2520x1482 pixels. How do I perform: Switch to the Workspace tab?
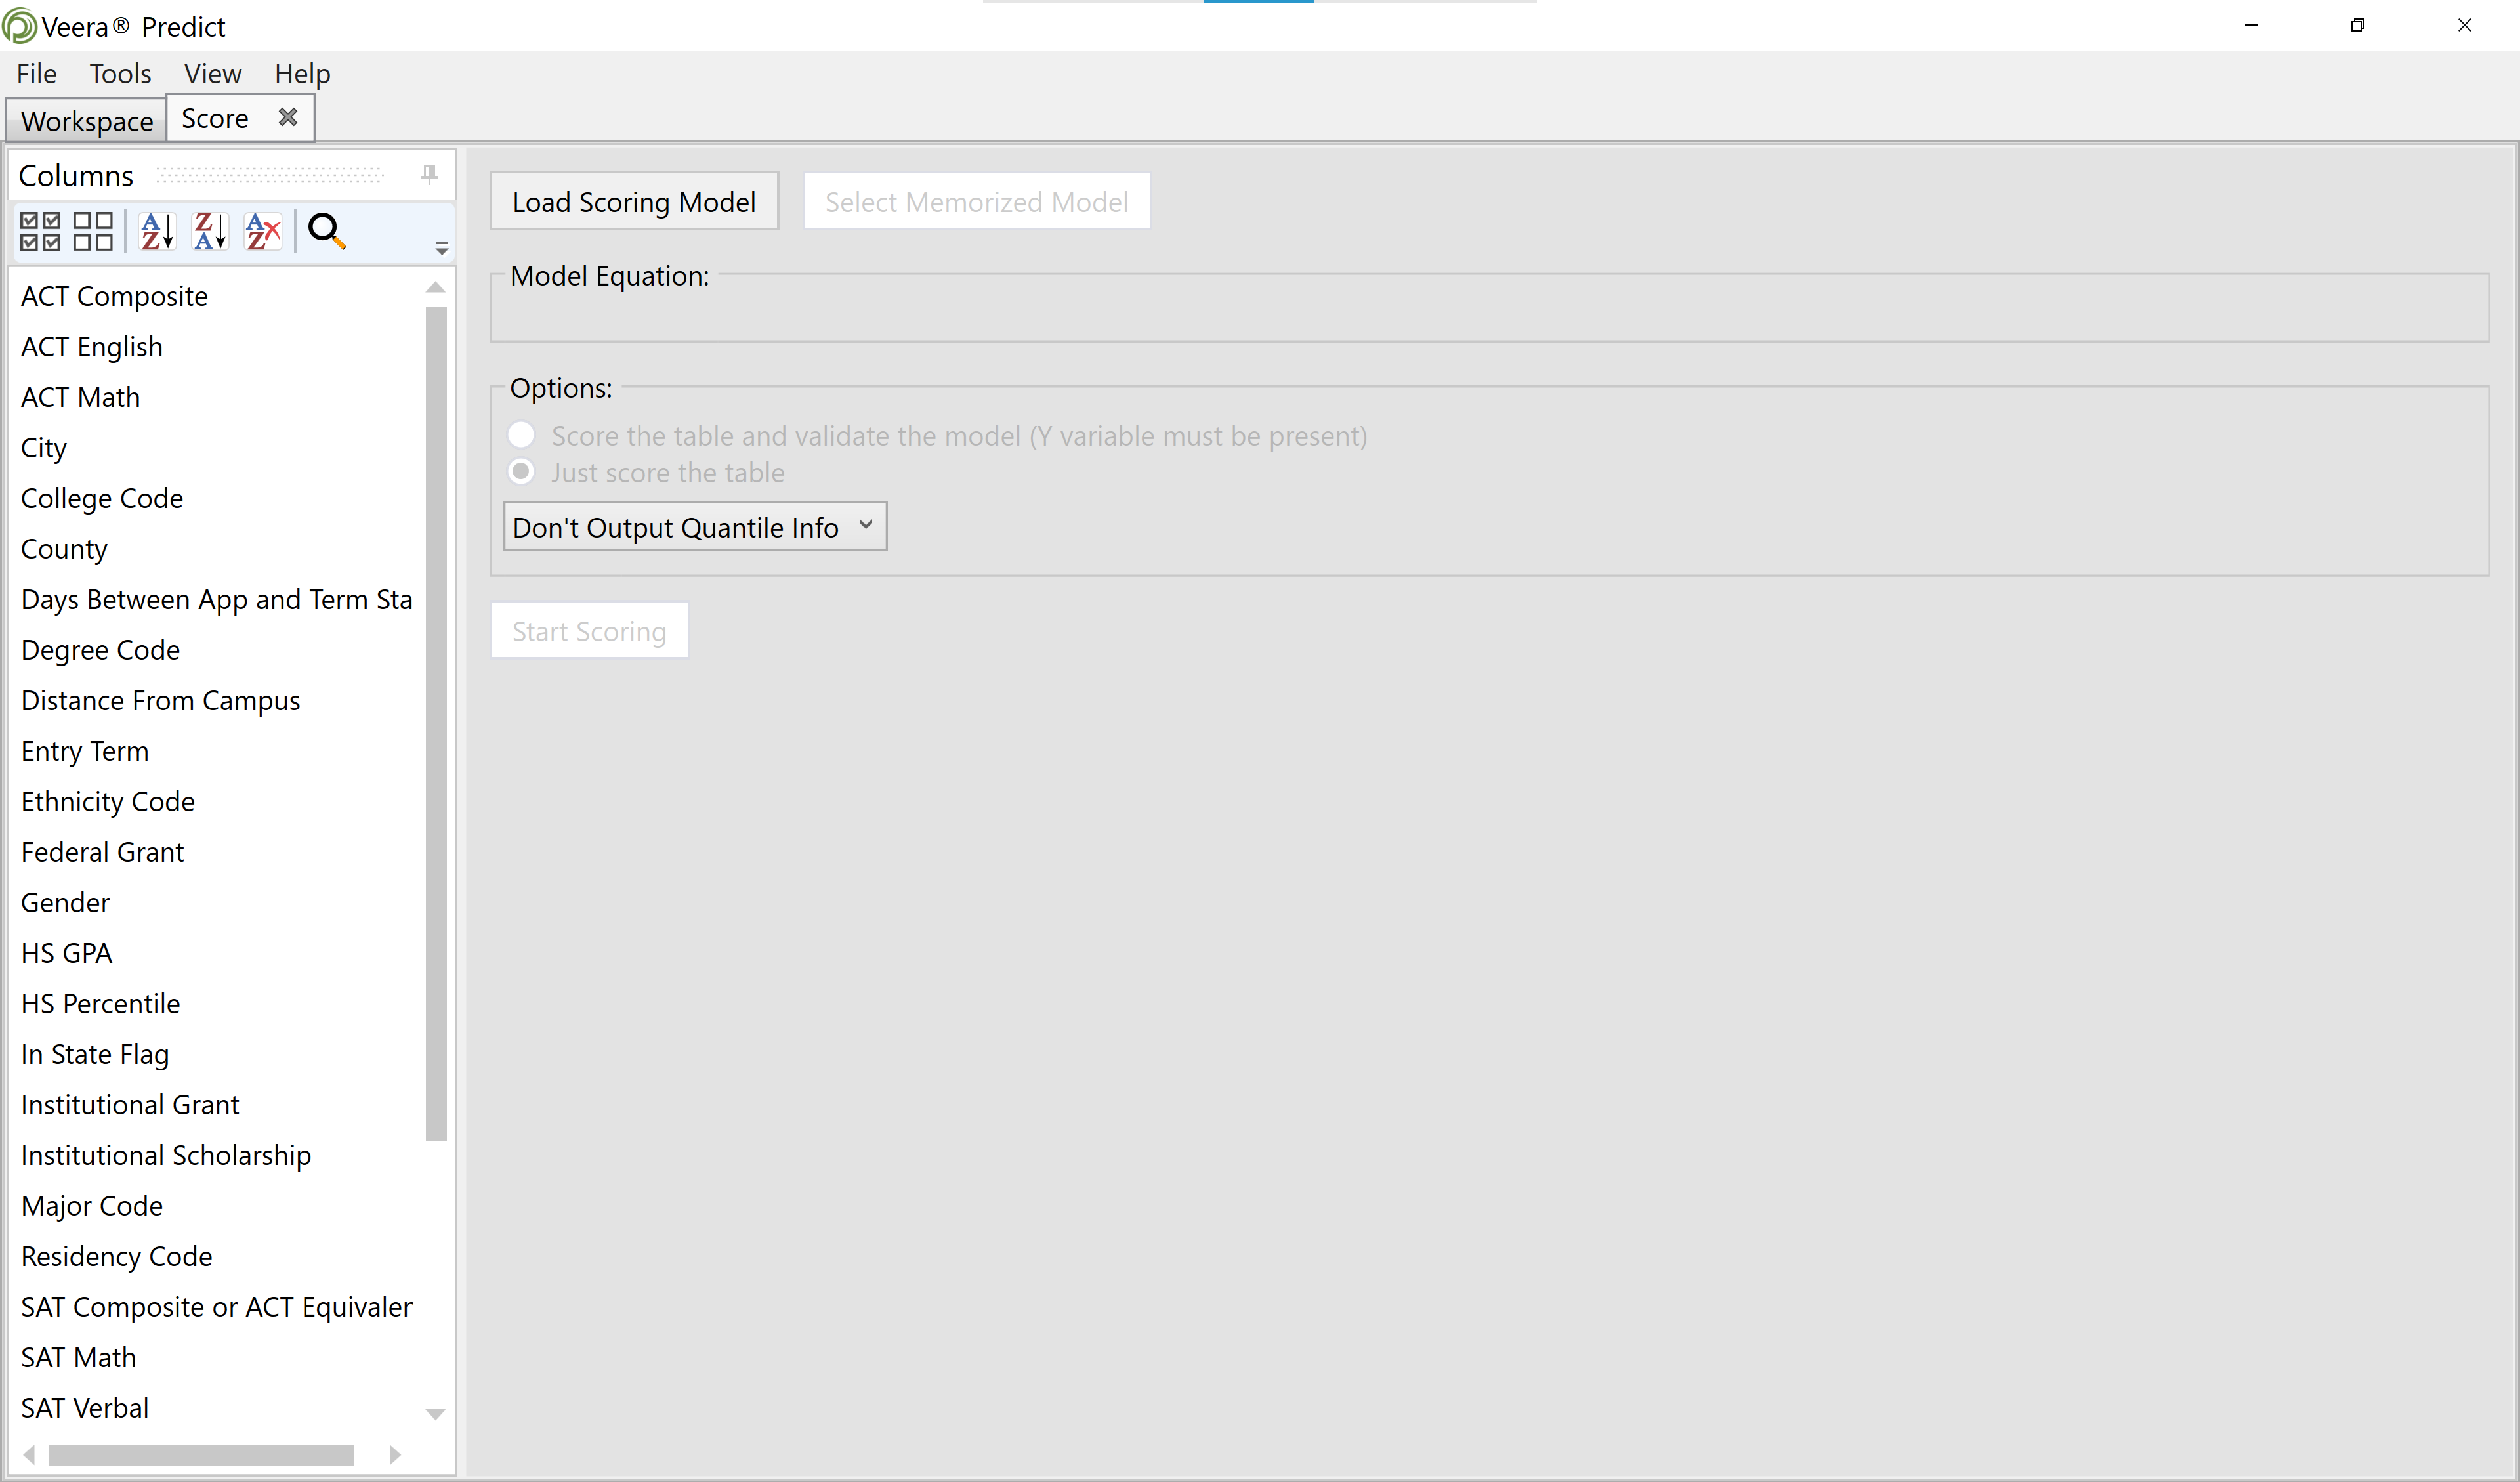(x=87, y=121)
